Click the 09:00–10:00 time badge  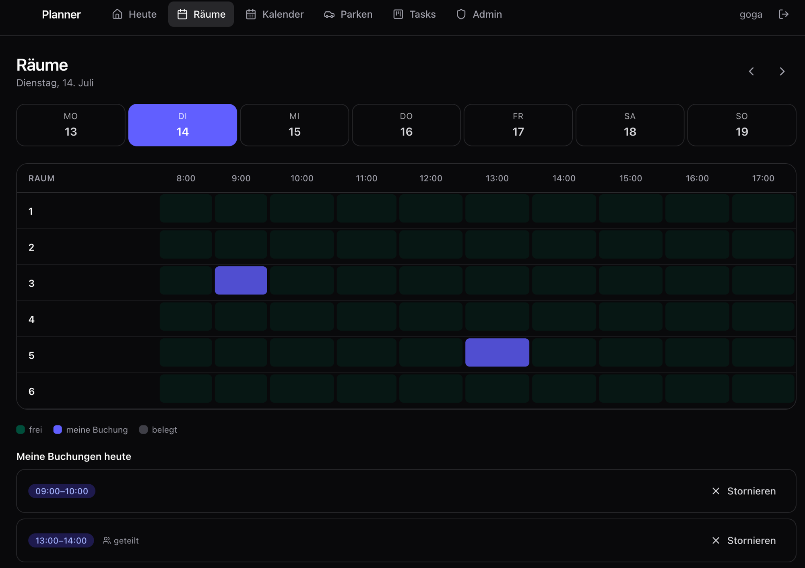[62, 491]
